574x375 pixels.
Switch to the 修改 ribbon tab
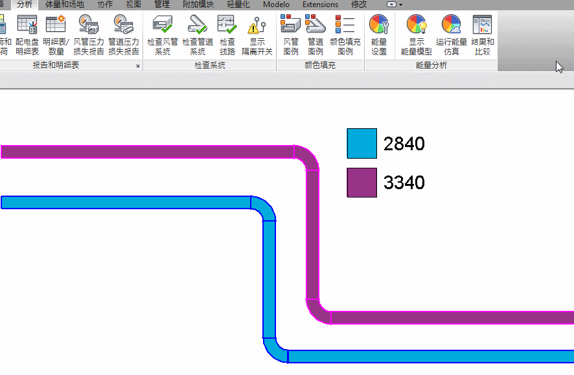359,5
